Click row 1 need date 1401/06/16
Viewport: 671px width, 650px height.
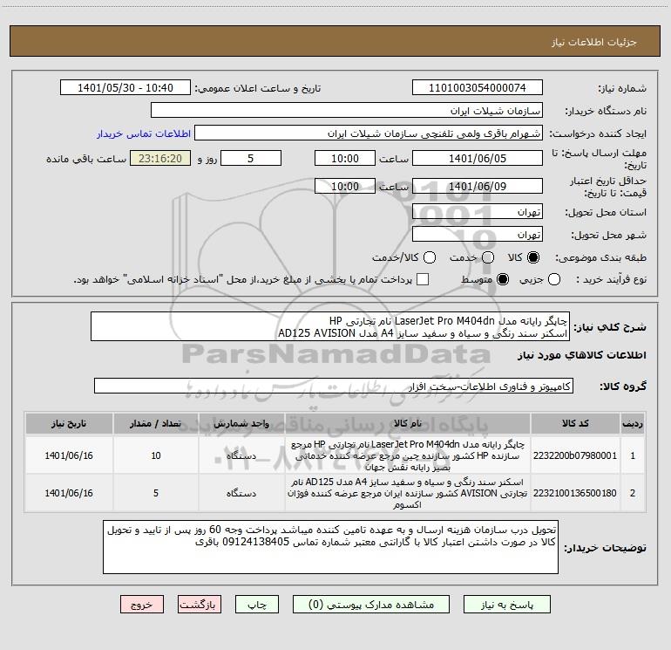coord(69,455)
